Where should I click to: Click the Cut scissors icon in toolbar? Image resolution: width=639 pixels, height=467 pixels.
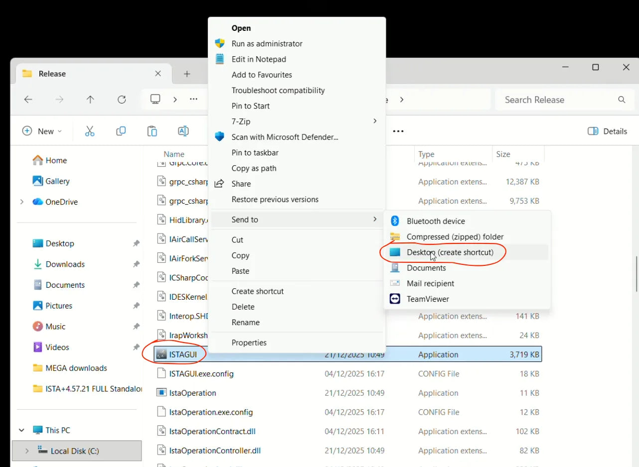tap(90, 131)
